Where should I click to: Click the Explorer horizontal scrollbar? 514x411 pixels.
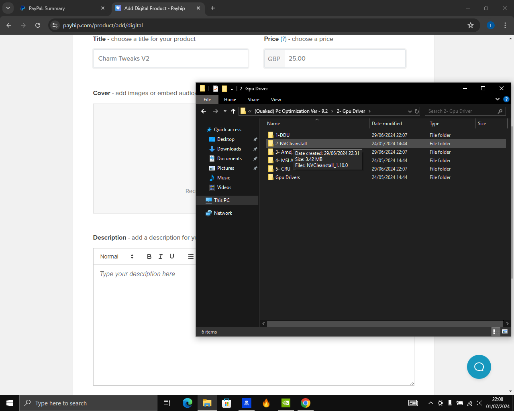(385, 324)
